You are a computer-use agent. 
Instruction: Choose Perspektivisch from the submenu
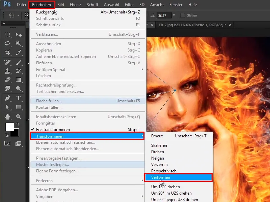click(x=179, y=171)
